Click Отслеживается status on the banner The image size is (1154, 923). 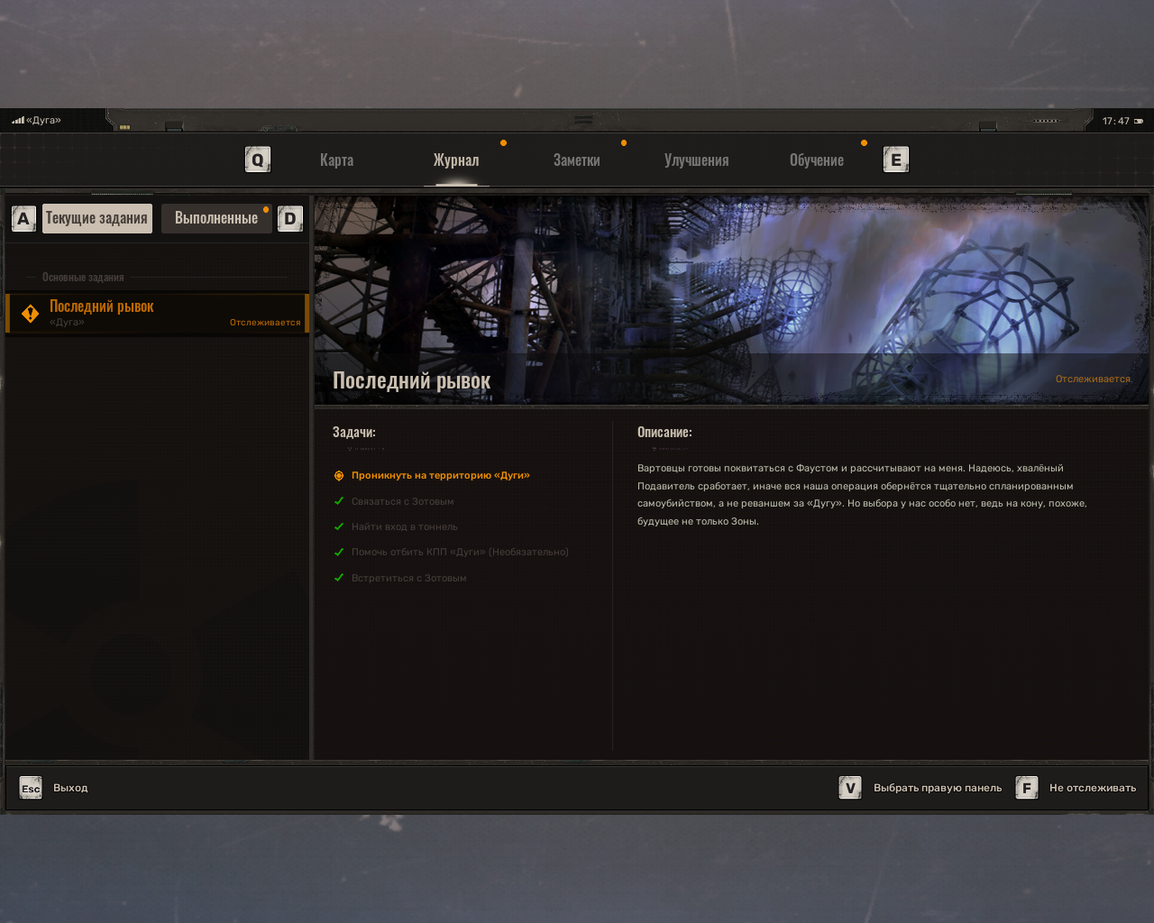[1093, 379]
